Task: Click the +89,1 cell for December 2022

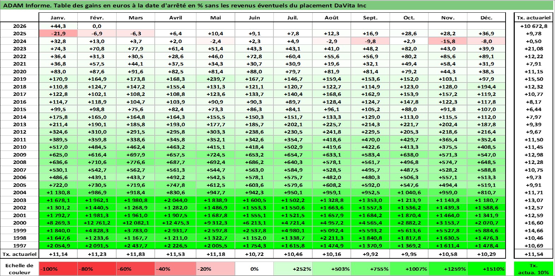Action: pos(486,56)
